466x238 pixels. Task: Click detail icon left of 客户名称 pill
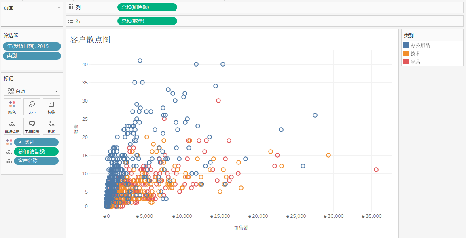point(9,161)
